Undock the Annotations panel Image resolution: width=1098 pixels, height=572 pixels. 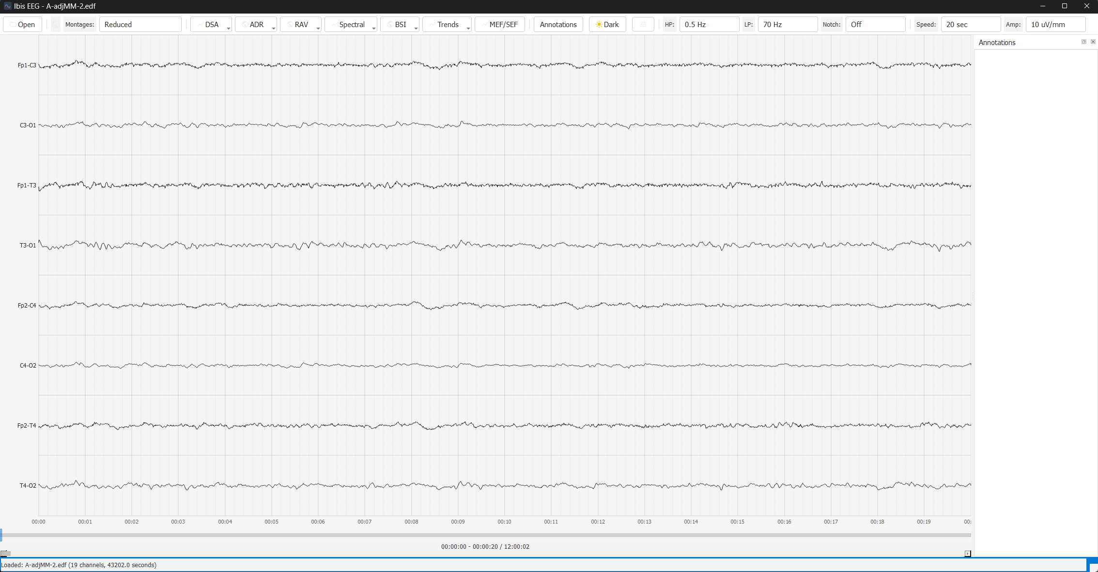[x=1083, y=42]
